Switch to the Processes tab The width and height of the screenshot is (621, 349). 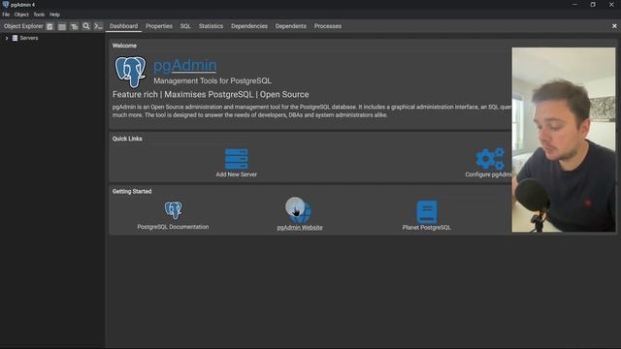click(328, 26)
